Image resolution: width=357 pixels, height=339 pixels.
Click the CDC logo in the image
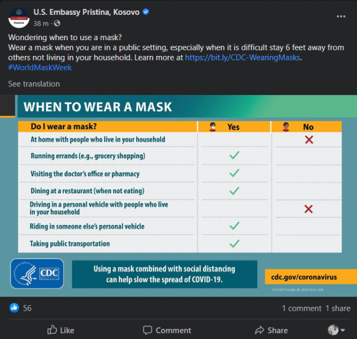click(37, 273)
